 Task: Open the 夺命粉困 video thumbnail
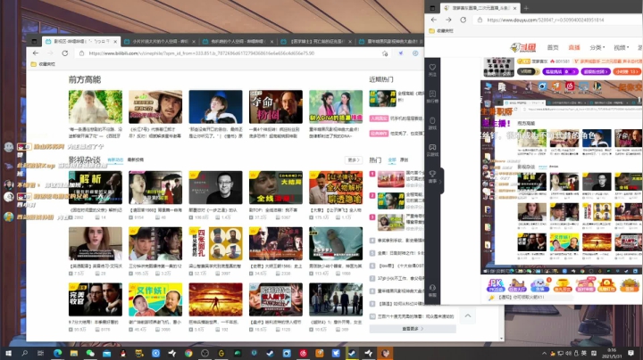[276, 107]
